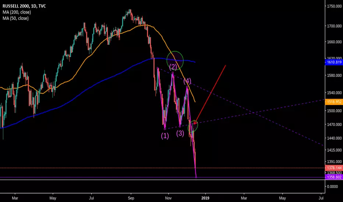This screenshot has width=343, height=202.
Task: Click the Sep label on time axis
Action: [x=131, y=198]
